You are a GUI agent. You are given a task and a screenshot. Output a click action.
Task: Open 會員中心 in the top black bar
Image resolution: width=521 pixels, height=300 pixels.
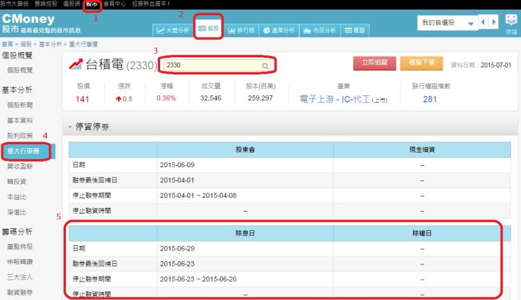(x=114, y=4)
